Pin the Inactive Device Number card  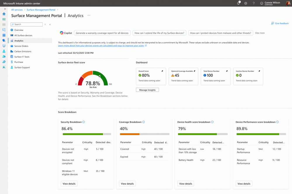click(259, 71)
